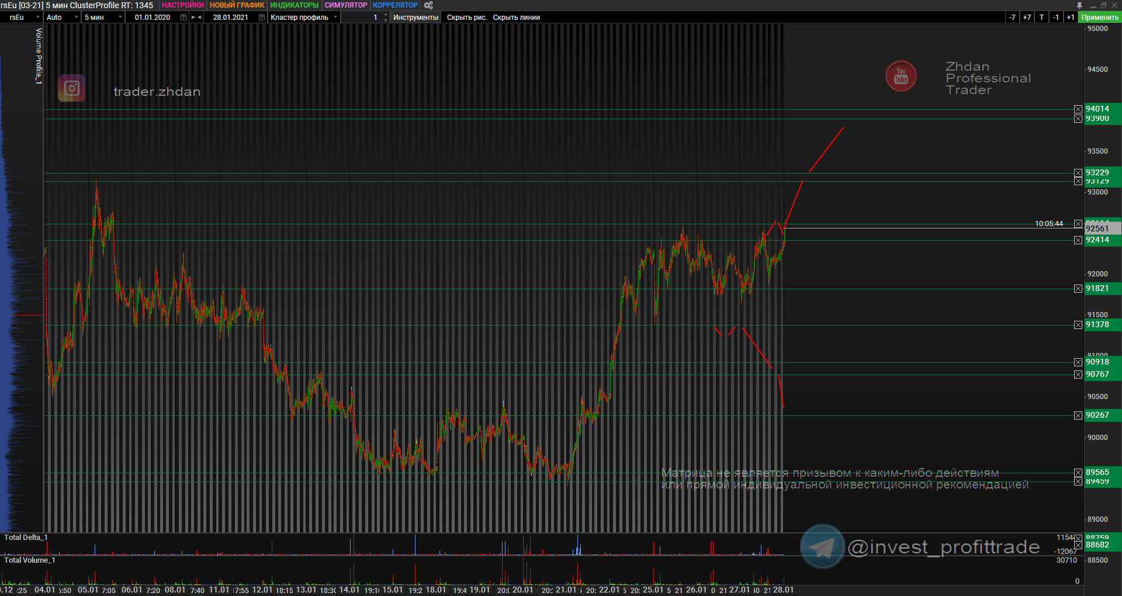This screenshot has height=596, width=1122.
Task: Remove the 94014 price level line
Action: [x=1078, y=109]
